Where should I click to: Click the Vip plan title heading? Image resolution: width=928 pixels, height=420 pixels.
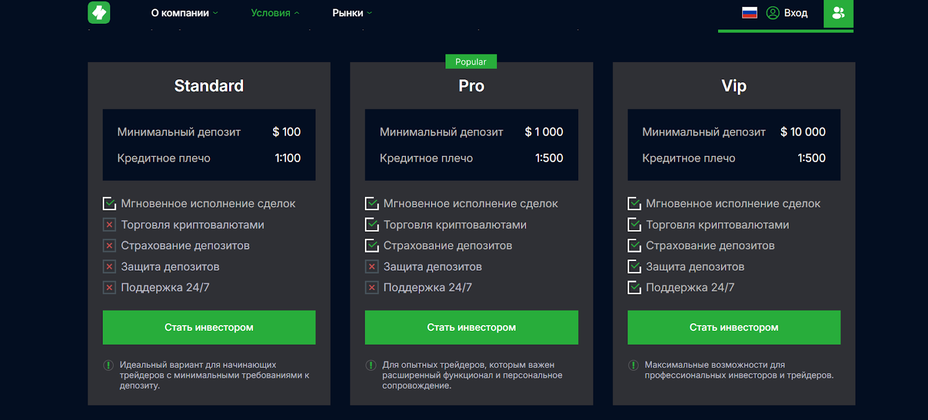pos(734,86)
